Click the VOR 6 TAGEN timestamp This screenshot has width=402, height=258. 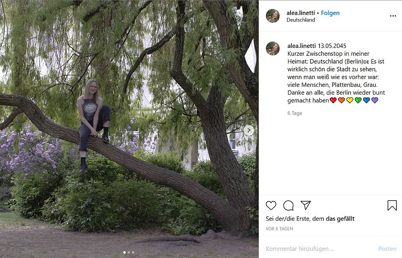[x=279, y=229]
